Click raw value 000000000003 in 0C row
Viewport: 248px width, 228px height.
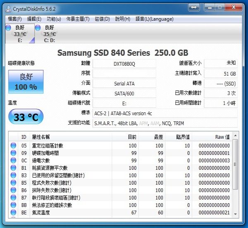coord(214,161)
